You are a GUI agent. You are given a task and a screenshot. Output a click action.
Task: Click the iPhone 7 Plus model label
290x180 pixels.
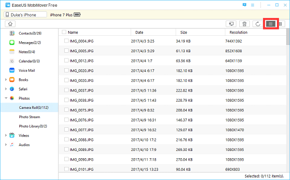pos(61,15)
